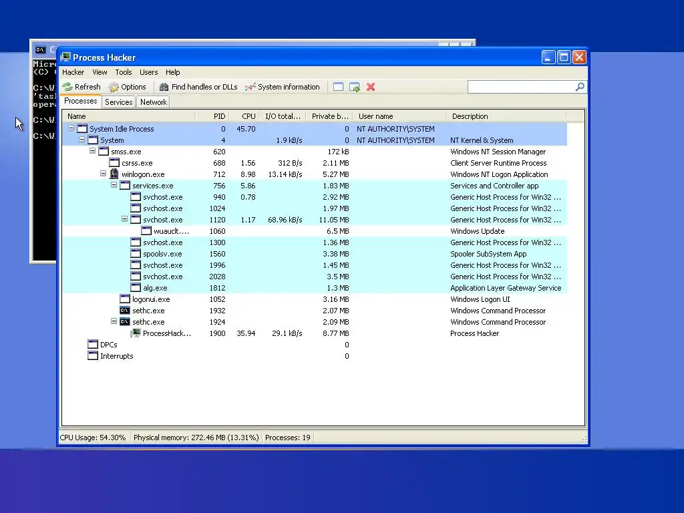Click CPU Usage 54.30% in status bar
Viewport: 684px width, 513px height.
tap(93, 438)
